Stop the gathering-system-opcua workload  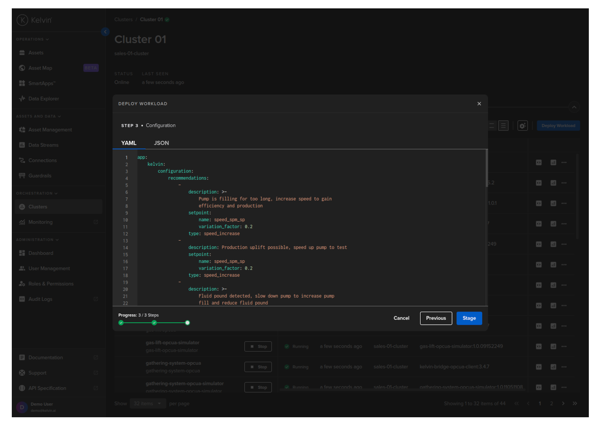258,367
